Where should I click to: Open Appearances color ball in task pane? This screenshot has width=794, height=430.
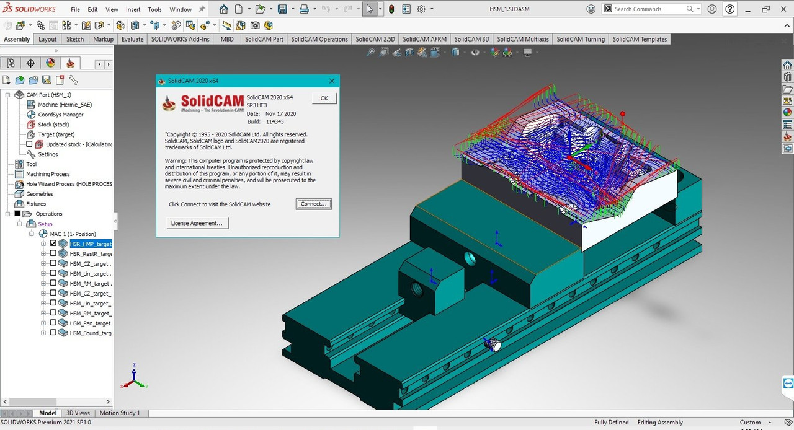pyautogui.click(x=787, y=112)
